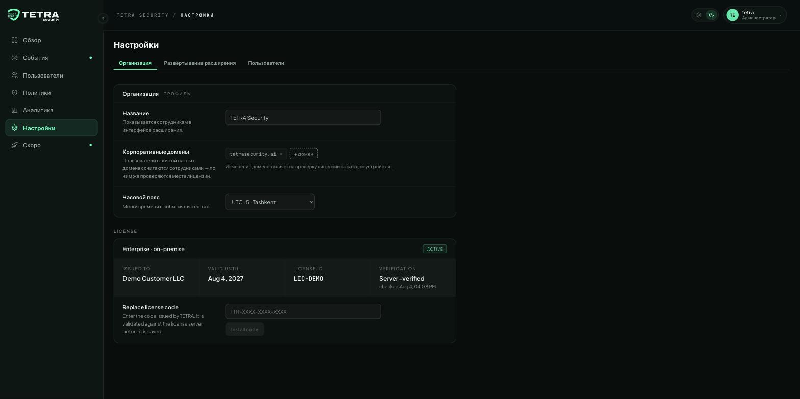Screen dimensions: 800x399
Task: Click the TE user avatar
Action: pyautogui.click(x=732, y=15)
